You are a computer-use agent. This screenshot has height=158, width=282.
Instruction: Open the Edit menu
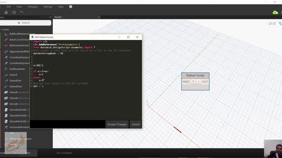[x=8, y=7]
